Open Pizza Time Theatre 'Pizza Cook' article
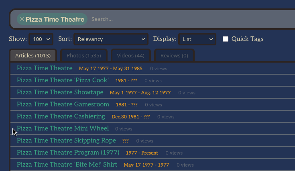295x171 pixels. pos(63,80)
